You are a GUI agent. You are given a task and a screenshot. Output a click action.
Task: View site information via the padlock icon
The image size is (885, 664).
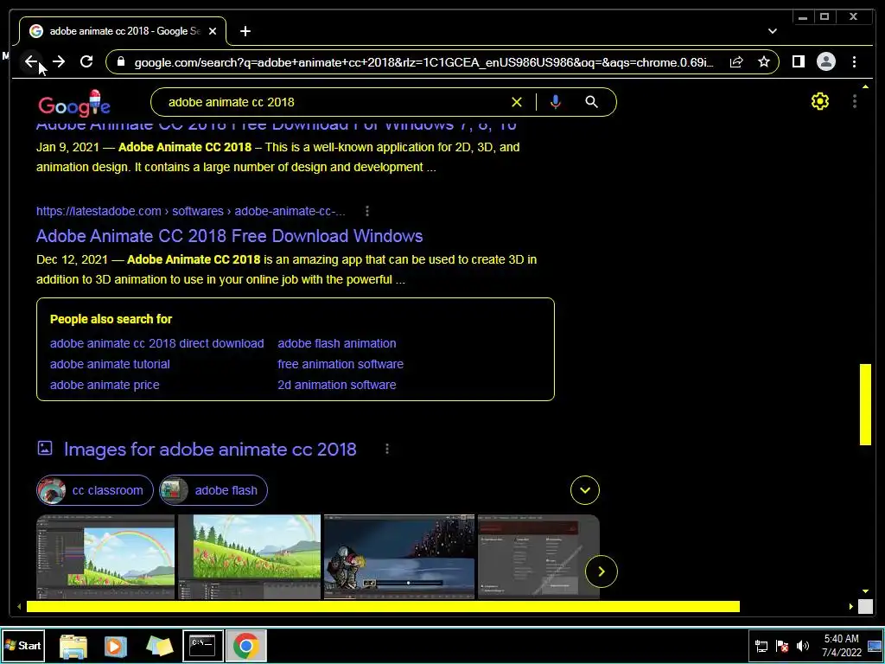point(120,62)
